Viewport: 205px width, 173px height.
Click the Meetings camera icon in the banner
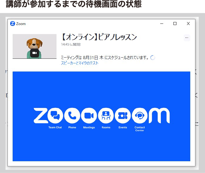click(x=89, y=116)
